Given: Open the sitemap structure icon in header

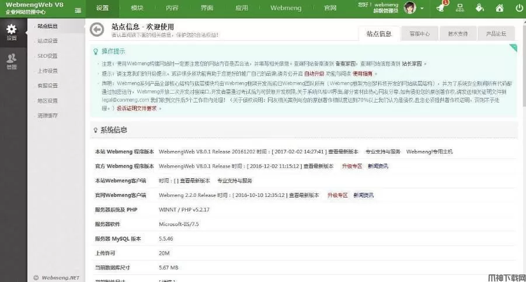Looking at the screenshot, I should coord(460,8).
